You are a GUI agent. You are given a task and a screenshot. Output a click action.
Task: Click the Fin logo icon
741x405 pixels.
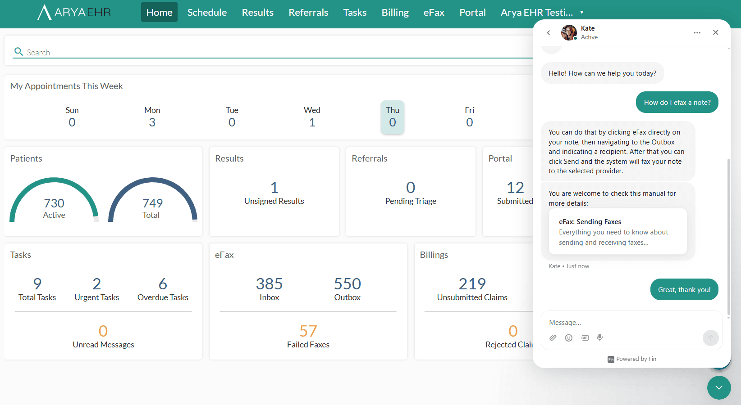(611, 359)
